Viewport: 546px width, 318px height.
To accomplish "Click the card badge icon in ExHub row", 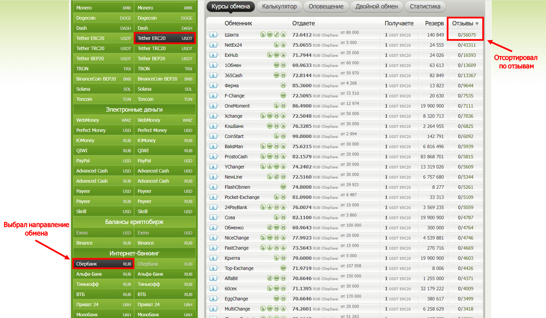I will 277,55.
